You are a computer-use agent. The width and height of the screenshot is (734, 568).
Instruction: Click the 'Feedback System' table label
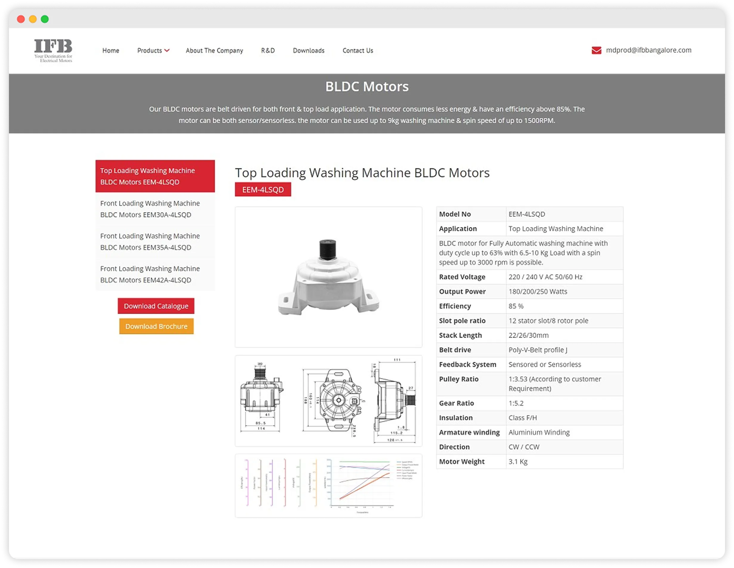468,364
